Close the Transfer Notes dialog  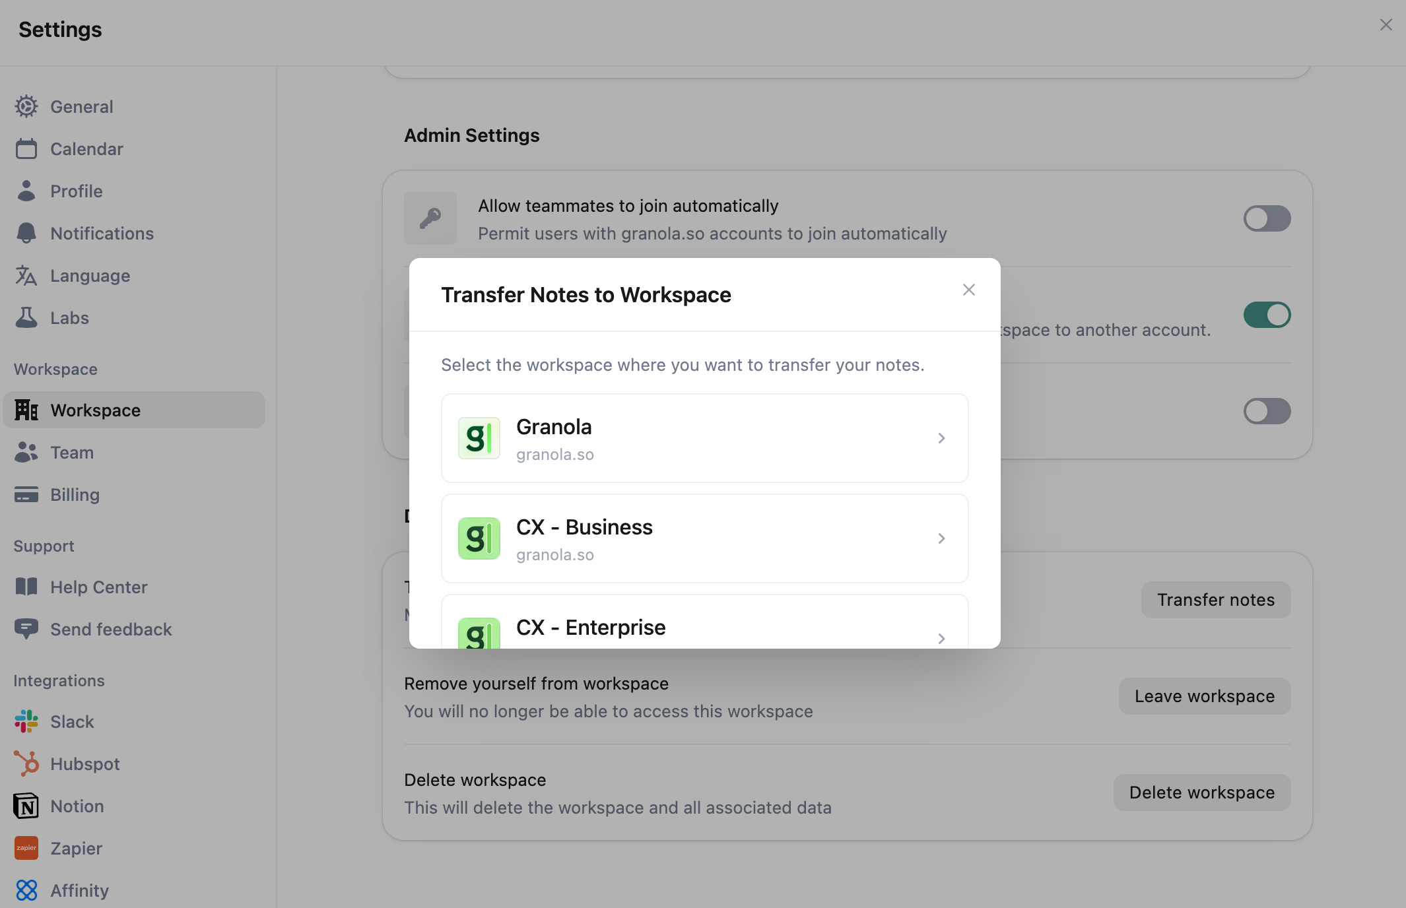coord(968,290)
